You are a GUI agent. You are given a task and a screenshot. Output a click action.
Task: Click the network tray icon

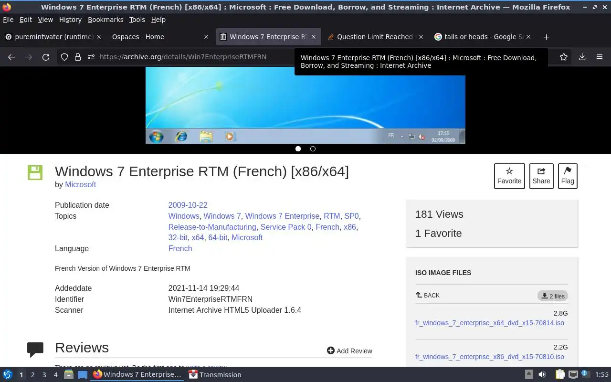coord(573,375)
